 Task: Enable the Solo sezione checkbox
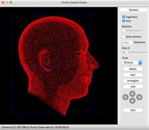(x=124, y=36)
